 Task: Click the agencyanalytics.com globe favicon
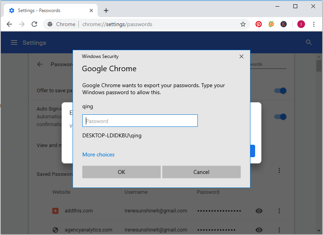(55, 230)
